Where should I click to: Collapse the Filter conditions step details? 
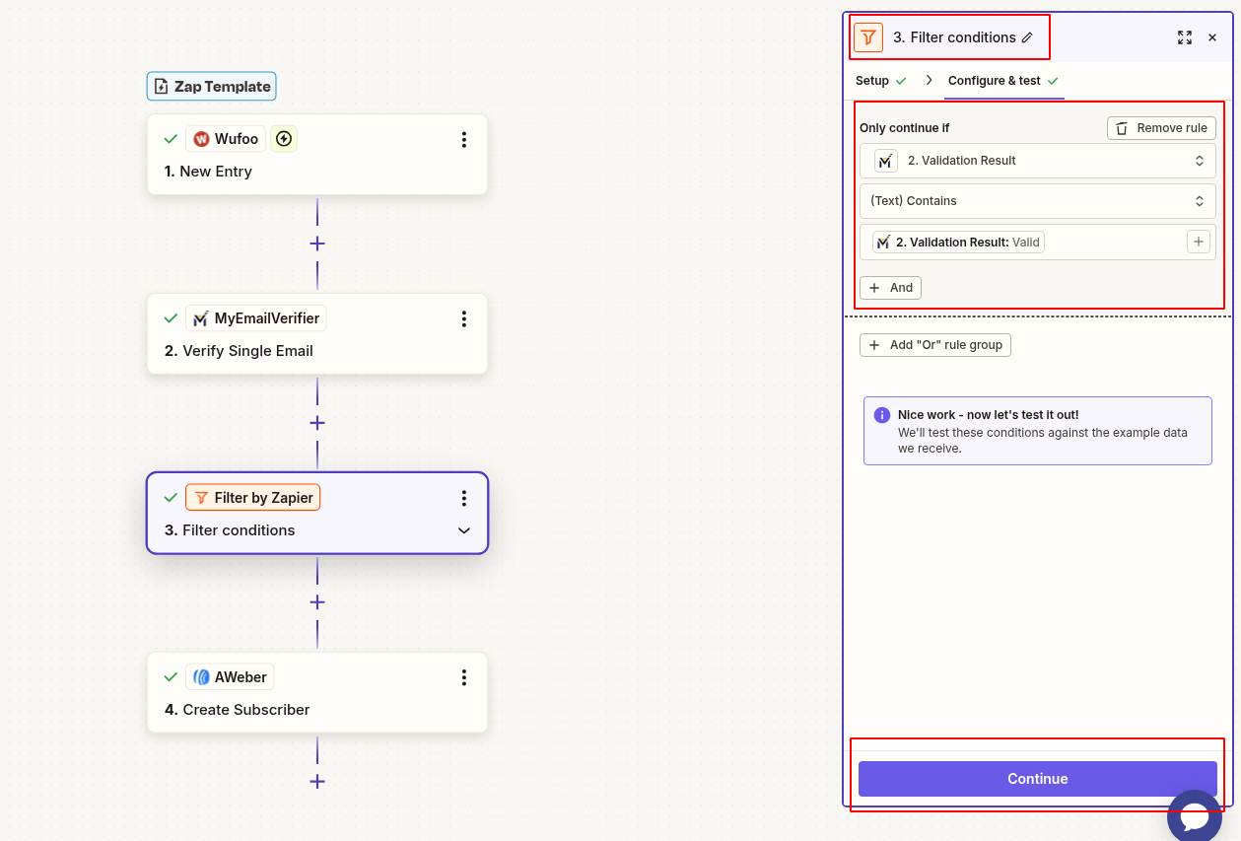[x=463, y=530]
